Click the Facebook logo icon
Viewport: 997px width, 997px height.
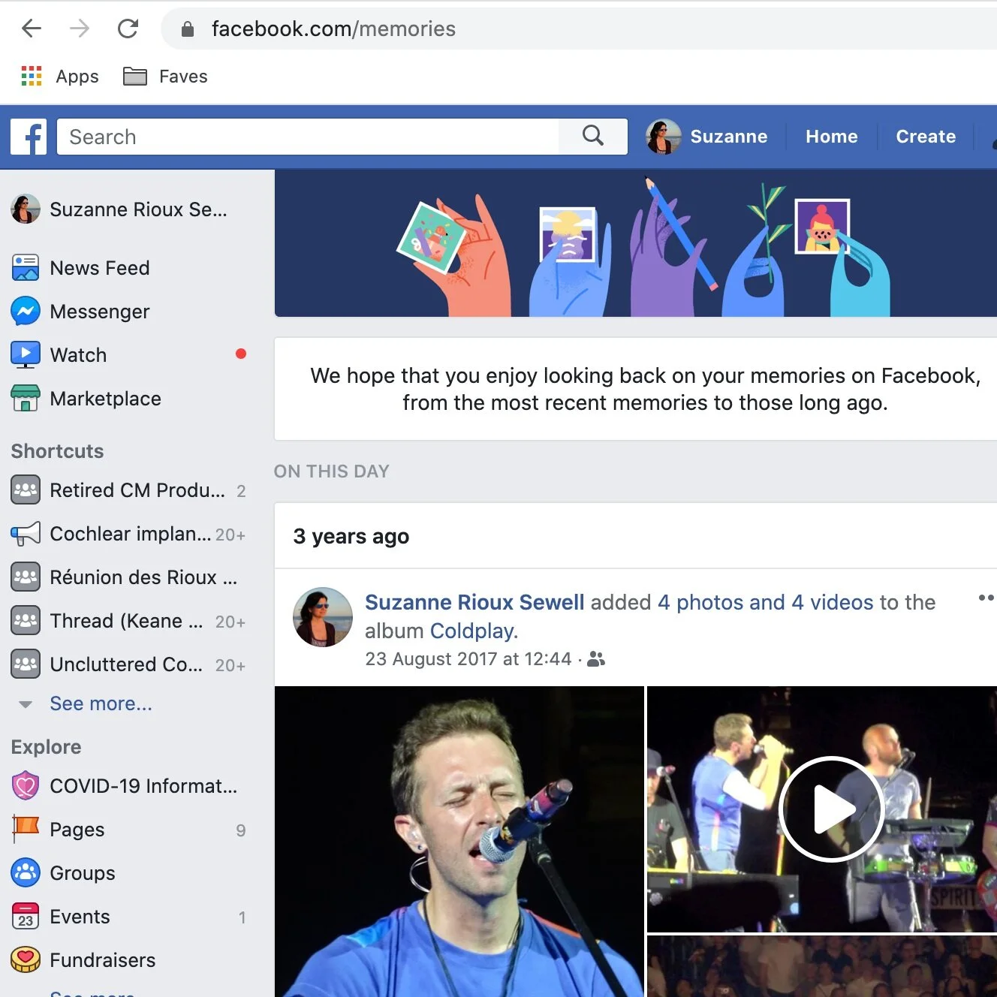tap(29, 137)
